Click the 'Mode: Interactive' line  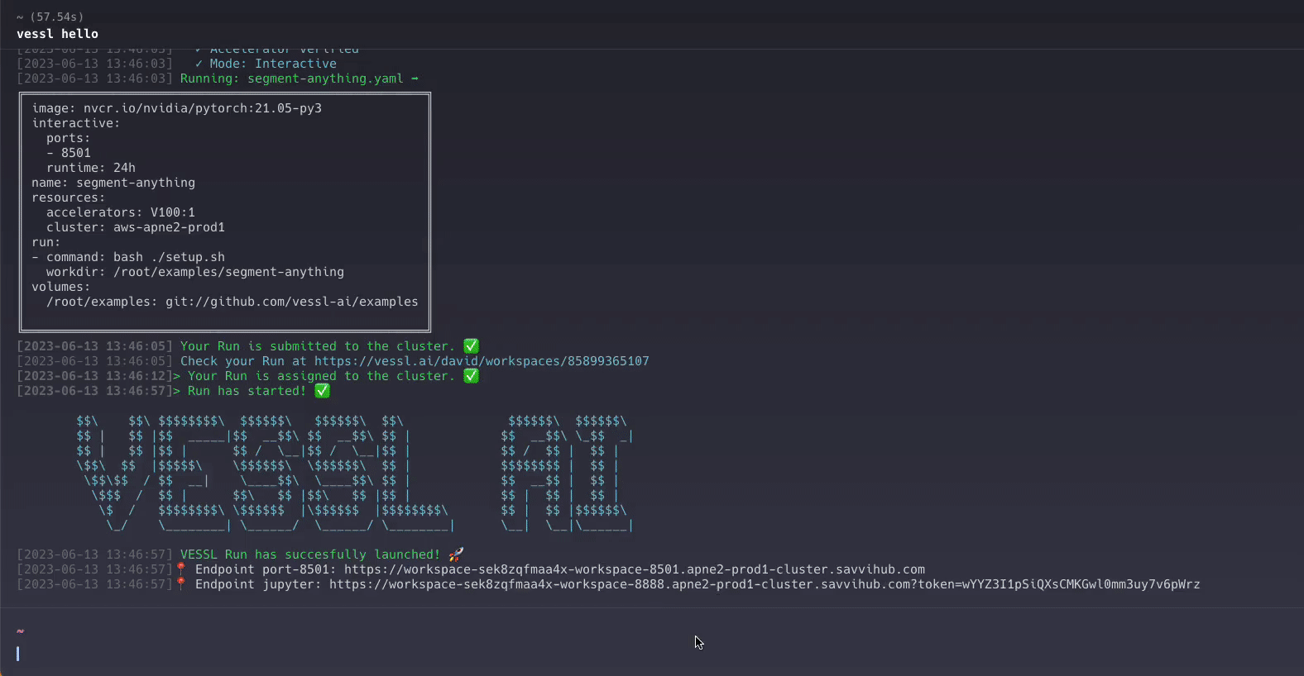point(266,64)
